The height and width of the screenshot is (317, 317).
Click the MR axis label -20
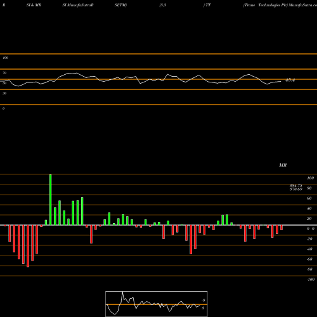tap(309, 239)
